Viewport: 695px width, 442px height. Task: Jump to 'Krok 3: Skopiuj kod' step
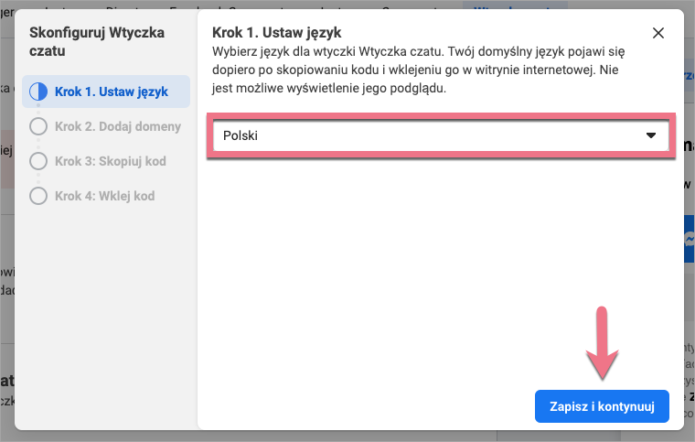coord(110,161)
